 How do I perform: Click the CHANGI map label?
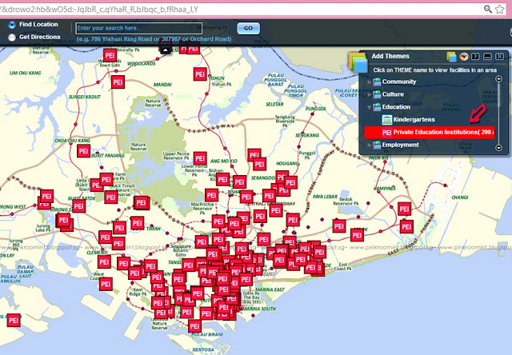[x=460, y=197]
